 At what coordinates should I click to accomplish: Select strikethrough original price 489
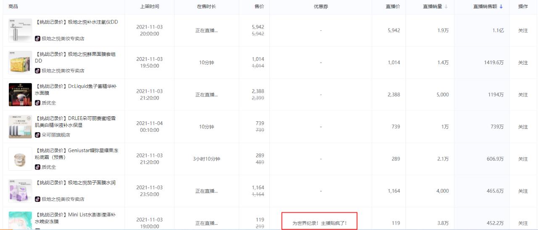click(260, 162)
